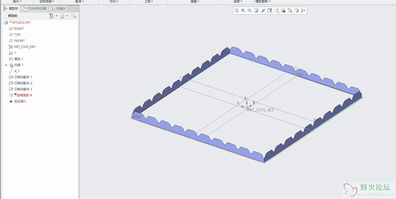Select PRT_CSYS_DEF in model tree
The width and height of the screenshot is (396, 199).
coord(25,47)
